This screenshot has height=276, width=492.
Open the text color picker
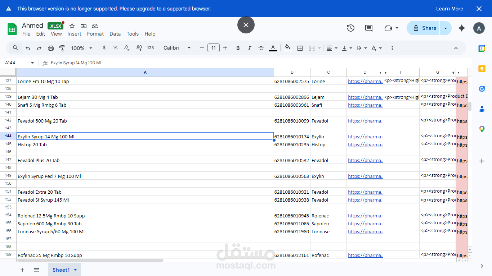pos(273,48)
